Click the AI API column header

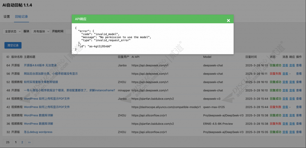click(136, 57)
